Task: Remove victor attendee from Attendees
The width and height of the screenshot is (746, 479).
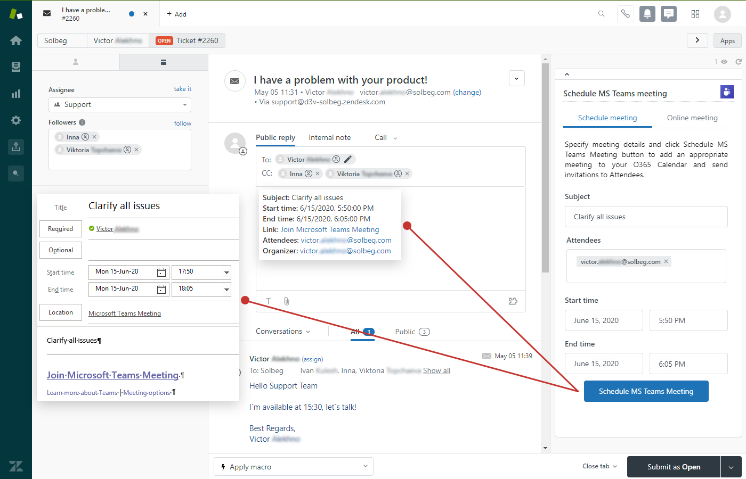Action: [x=666, y=261]
